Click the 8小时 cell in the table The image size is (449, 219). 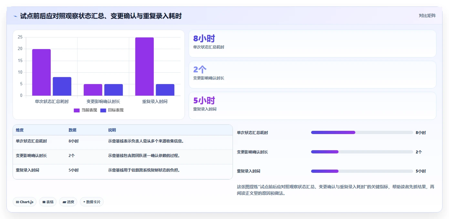74,141
